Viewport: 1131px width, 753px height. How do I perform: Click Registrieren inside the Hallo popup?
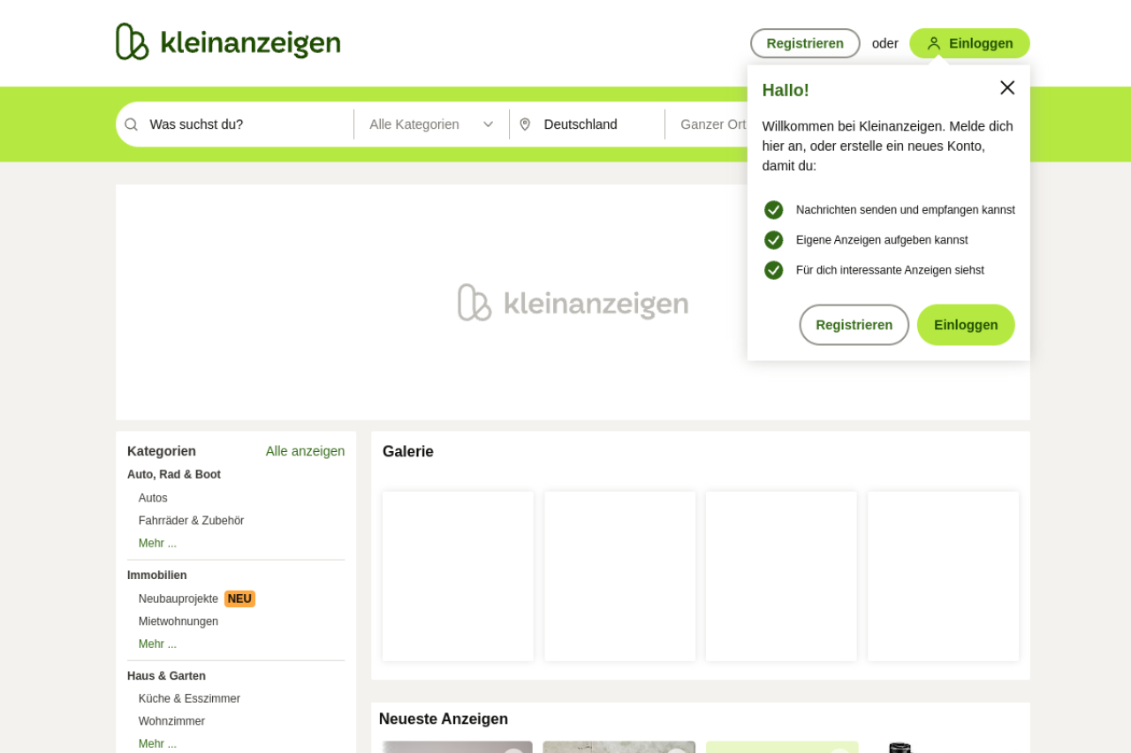click(854, 325)
